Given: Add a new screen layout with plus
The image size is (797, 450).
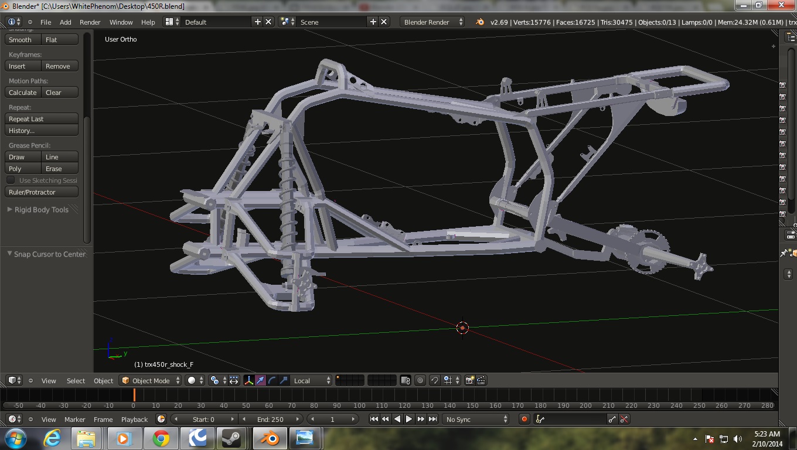Looking at the screenshot, I should 257,22.
